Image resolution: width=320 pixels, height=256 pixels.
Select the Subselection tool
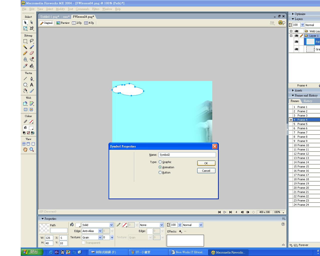click(x=31, y=22)
